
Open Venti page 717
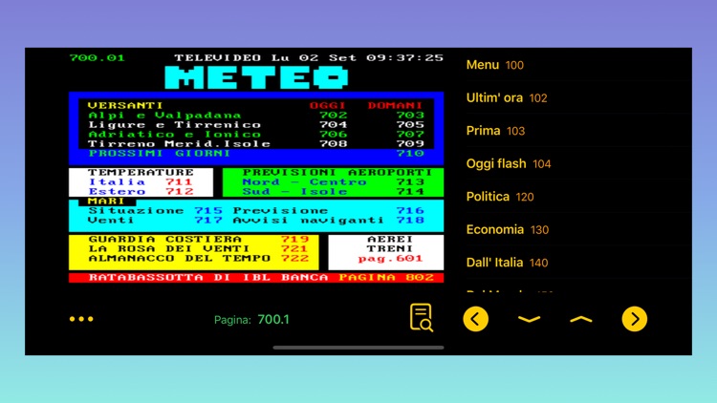[208, 221]
